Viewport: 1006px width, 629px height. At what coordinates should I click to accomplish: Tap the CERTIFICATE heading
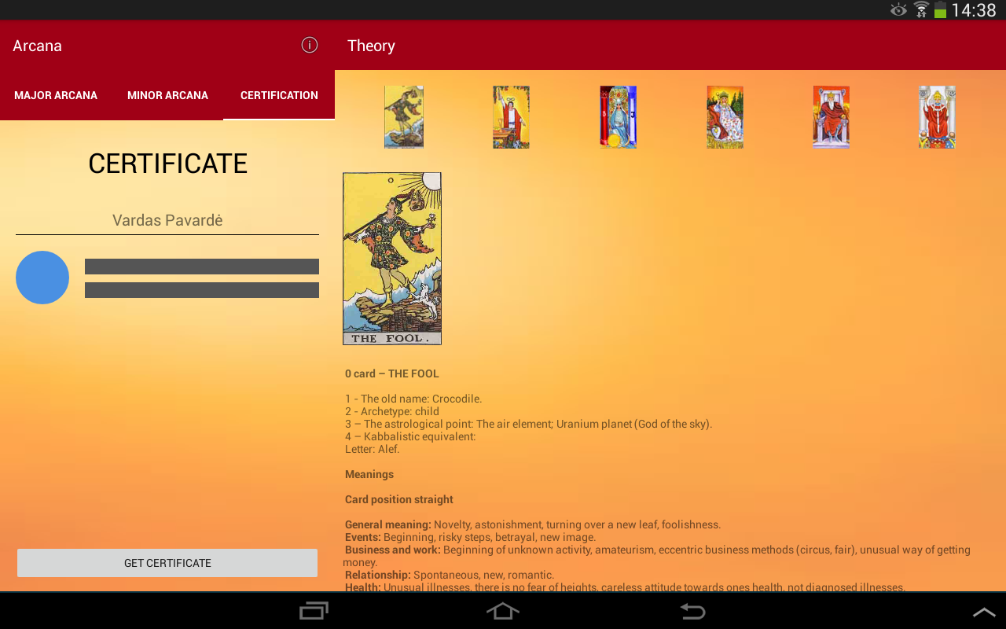pyautogui.click(x=167, y=164)
